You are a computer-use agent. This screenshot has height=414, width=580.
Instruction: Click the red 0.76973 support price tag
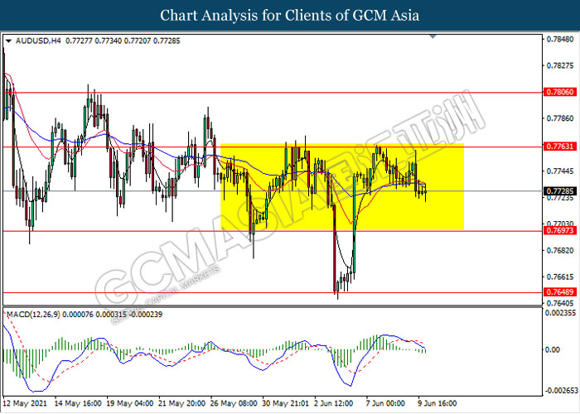(557, 230)
